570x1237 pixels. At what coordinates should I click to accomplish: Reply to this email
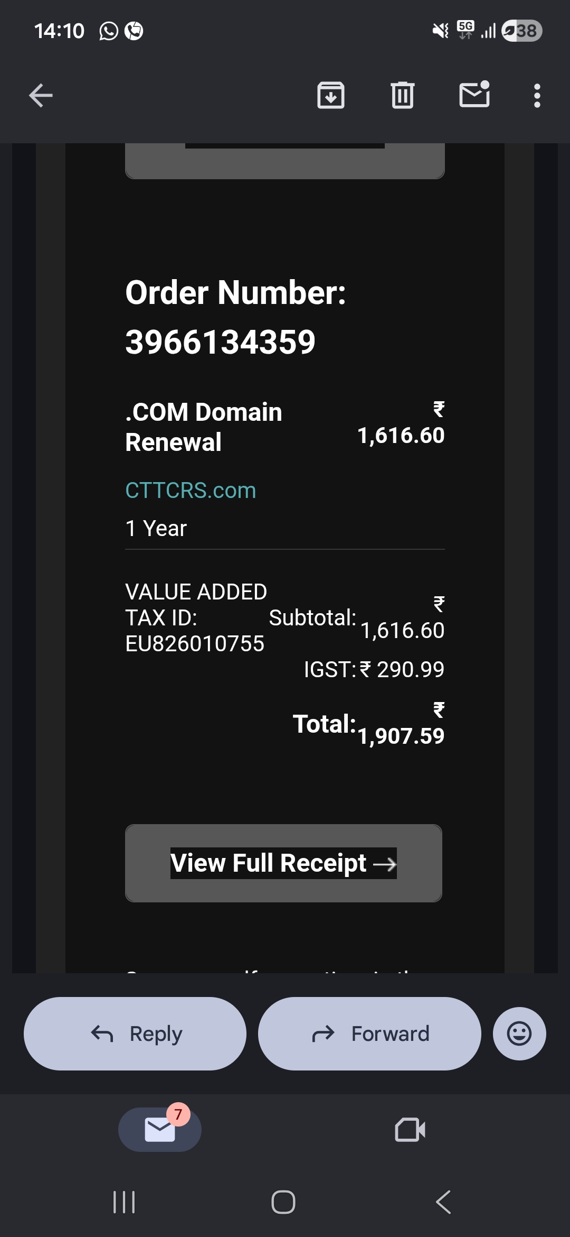(135, 1033)
